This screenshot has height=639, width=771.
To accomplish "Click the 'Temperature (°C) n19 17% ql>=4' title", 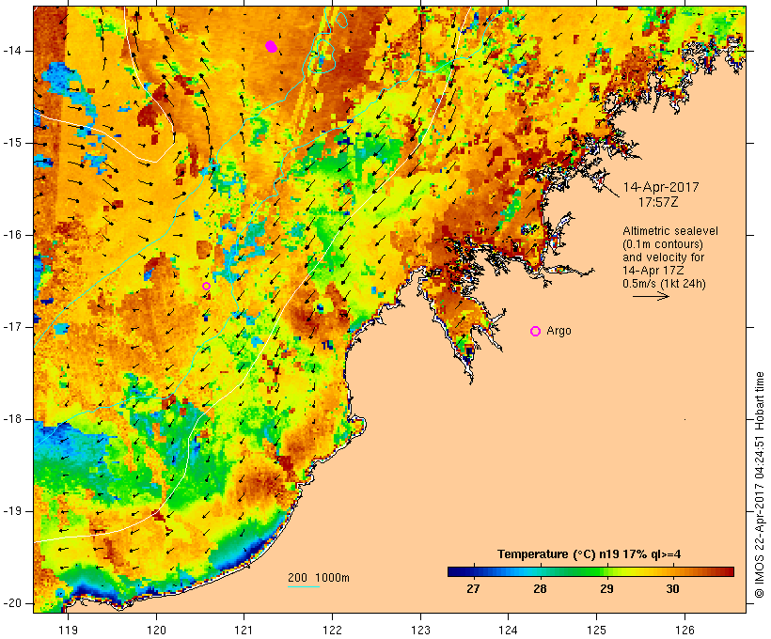I will [590, 554].
